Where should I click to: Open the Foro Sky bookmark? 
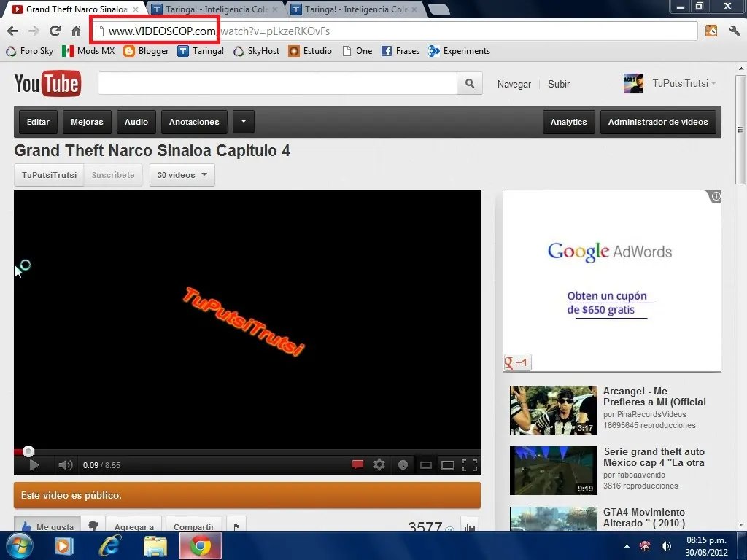coord(29,51)
